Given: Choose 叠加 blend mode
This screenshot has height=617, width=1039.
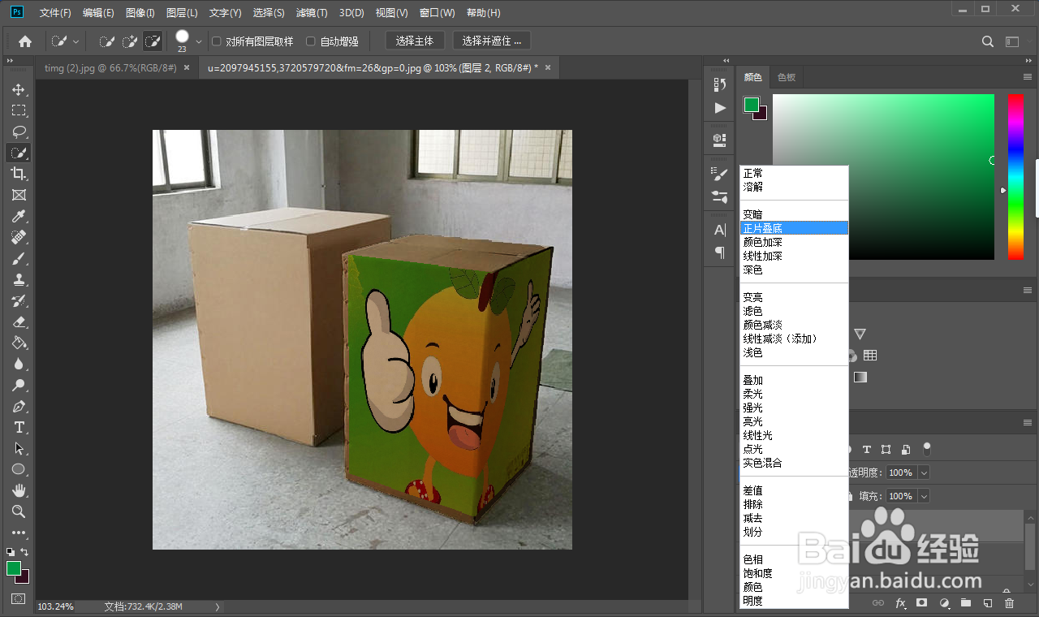Looking at the screenshot, I should point(794,380).
